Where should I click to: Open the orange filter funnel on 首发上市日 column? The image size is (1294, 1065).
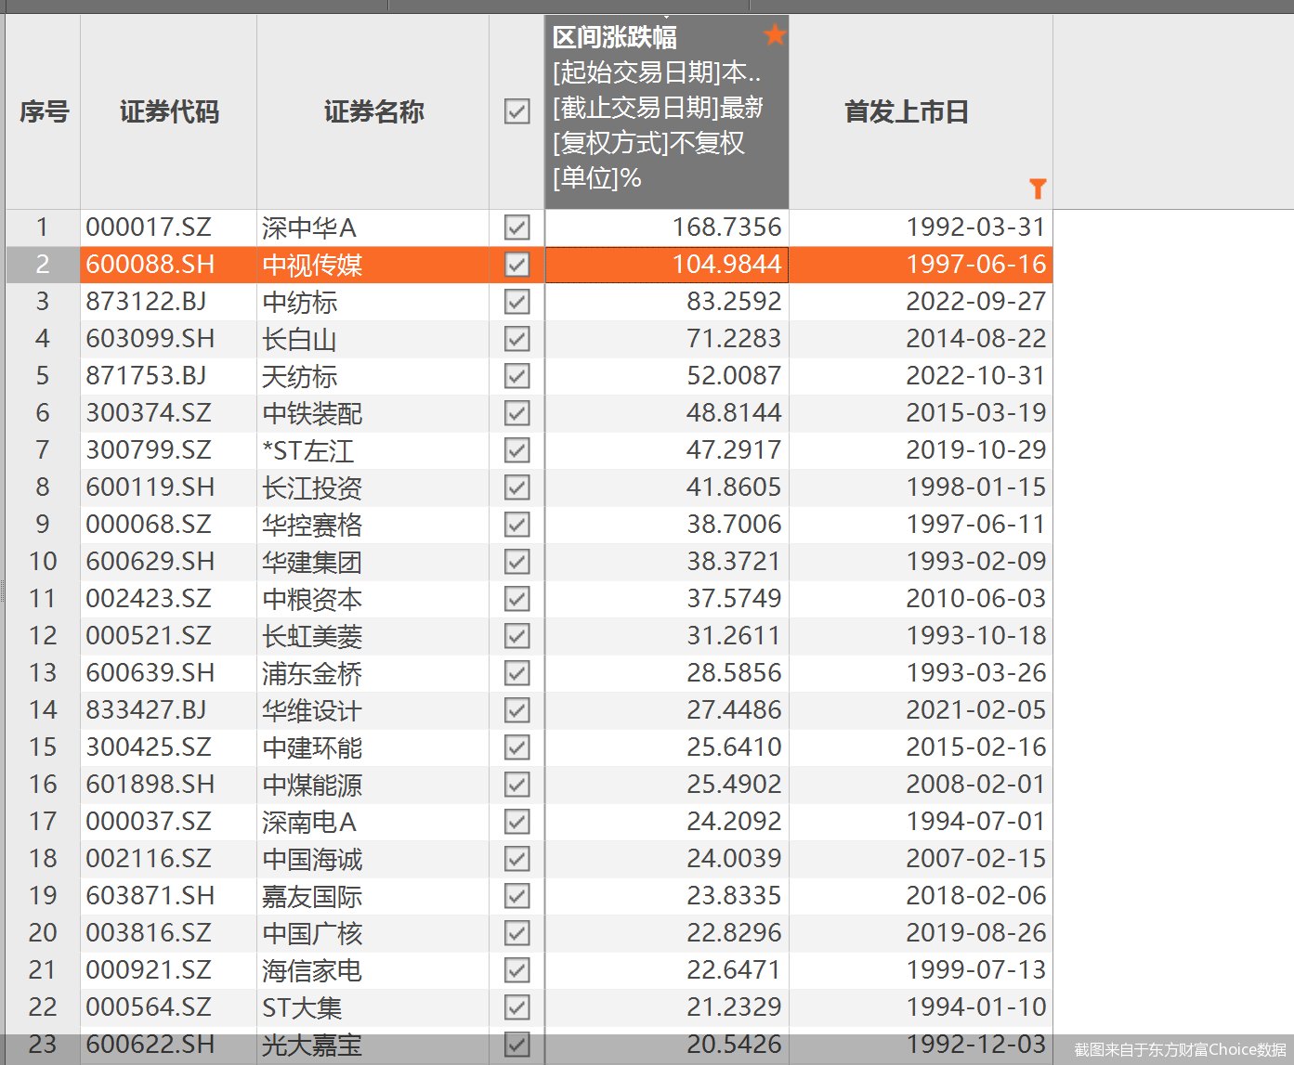pyautogui.click(x=1038, y=188)
